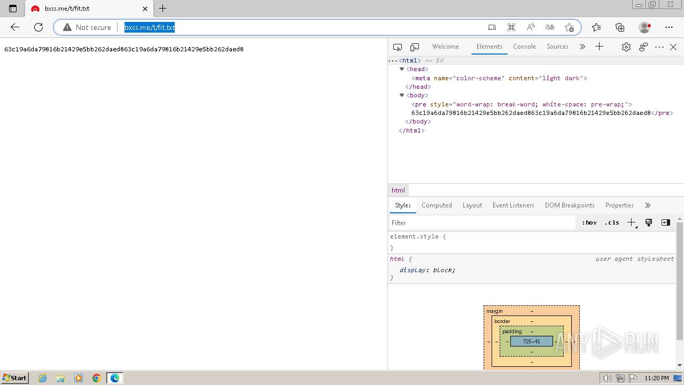Click the styles Filter input
The width and height of the screenshot is (684, 385).
(x=483, y=222)
